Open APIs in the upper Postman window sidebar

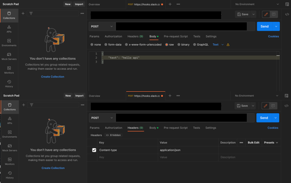9,29
